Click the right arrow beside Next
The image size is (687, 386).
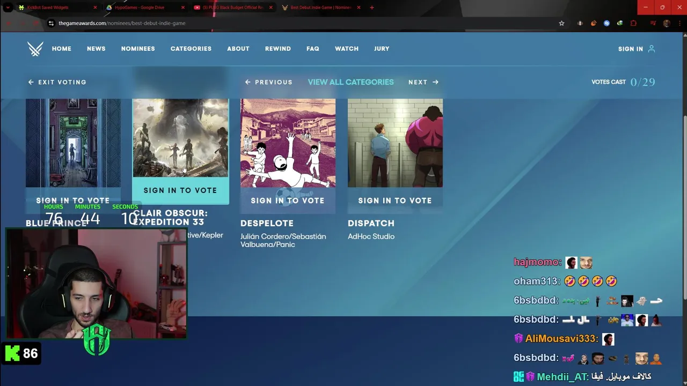coord(435,82)
